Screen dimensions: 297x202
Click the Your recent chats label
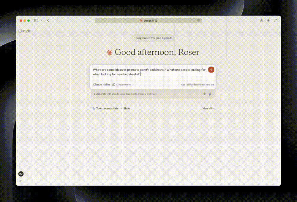107,108
